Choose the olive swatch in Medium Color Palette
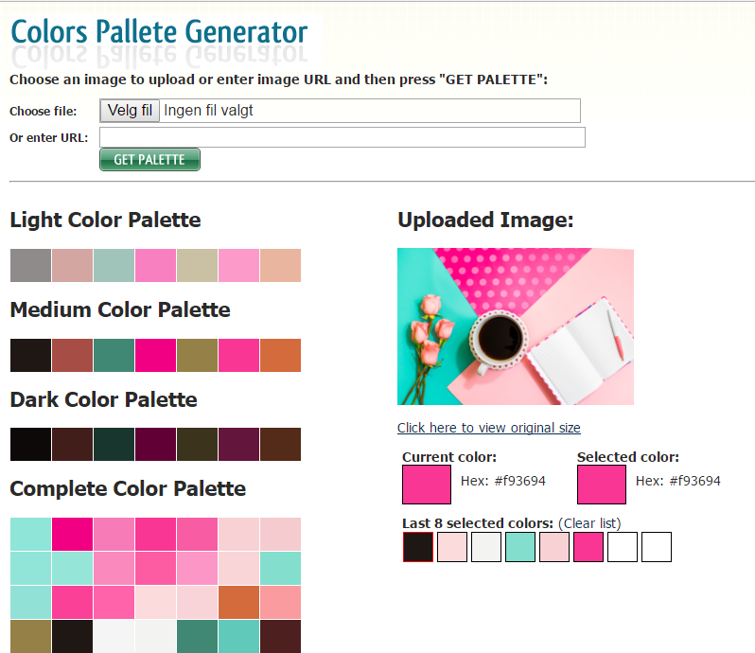755x653 pixels. 198,356
